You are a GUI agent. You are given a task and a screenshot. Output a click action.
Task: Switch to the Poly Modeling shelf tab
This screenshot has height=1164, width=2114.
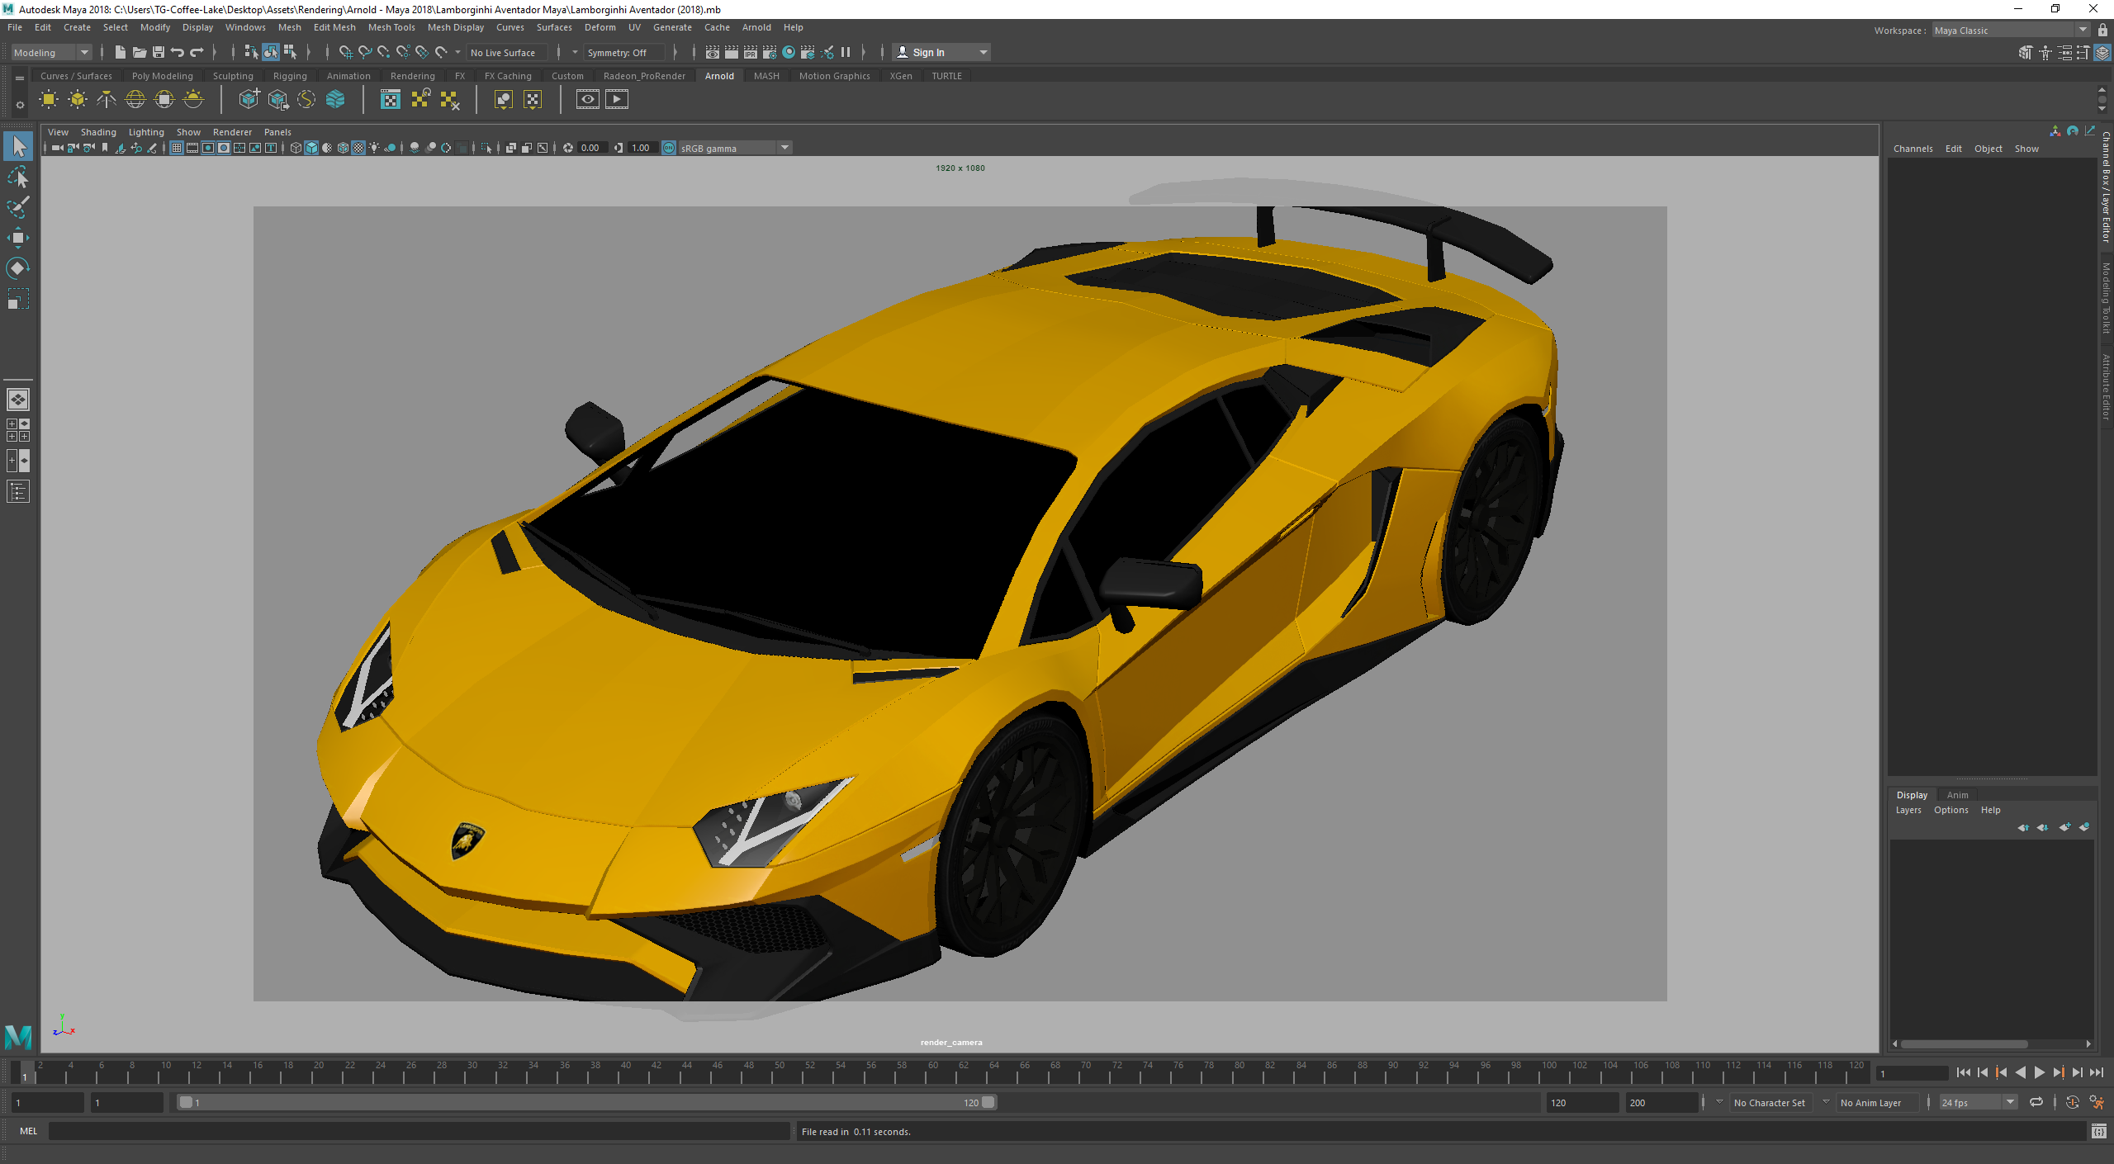pyautogui.click(x=162, y=76)
